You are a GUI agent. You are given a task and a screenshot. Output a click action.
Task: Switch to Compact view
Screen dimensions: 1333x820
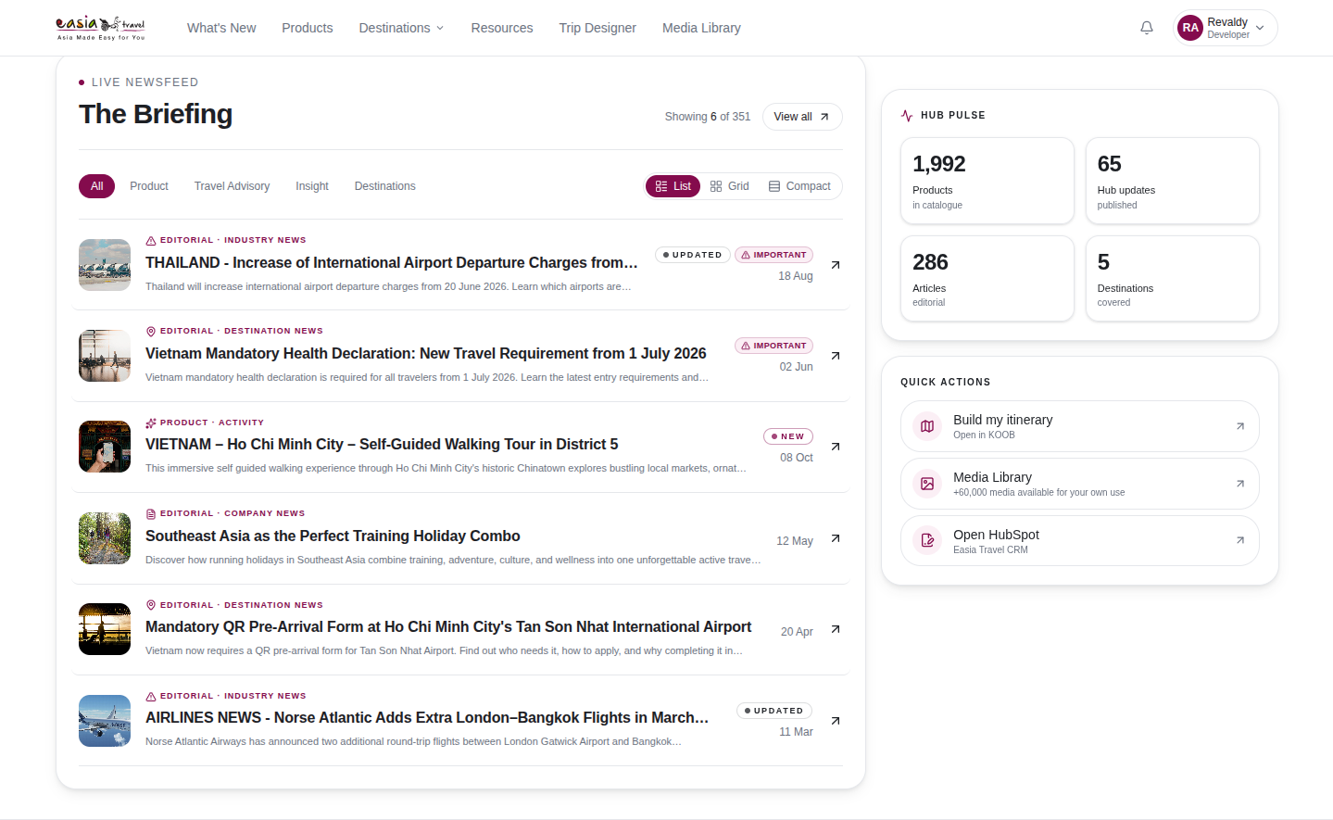tap(799, 186)
